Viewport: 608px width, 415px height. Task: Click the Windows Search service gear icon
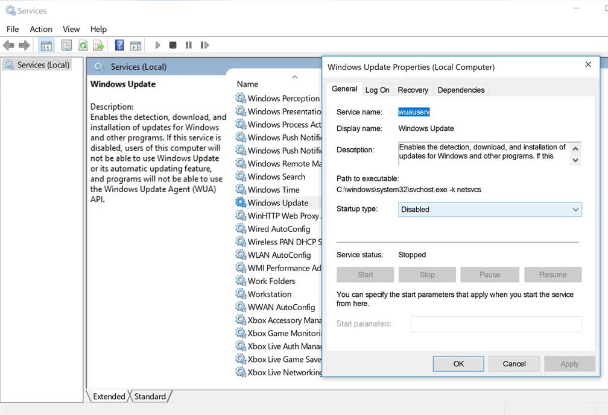point(241,176)
